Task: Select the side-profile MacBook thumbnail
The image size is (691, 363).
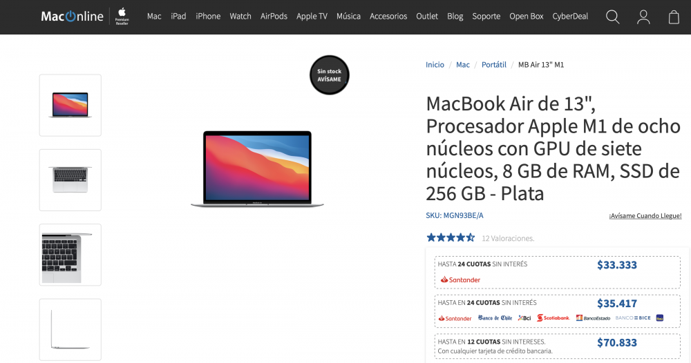Action: [x=70, y=330]
